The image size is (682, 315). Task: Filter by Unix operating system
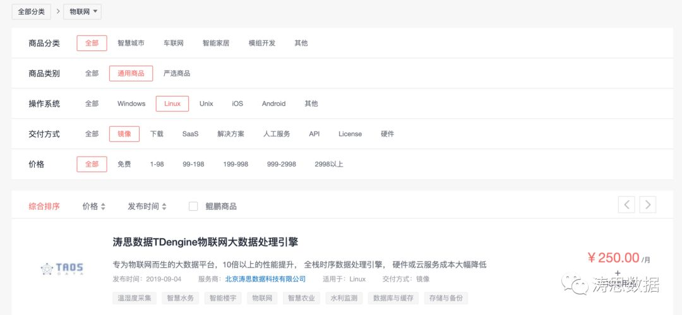click(206, 104)
